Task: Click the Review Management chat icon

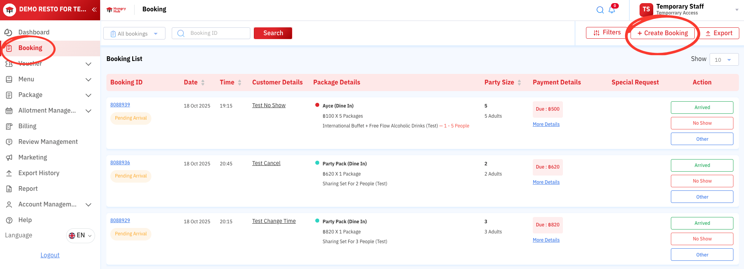Action: 9,142
